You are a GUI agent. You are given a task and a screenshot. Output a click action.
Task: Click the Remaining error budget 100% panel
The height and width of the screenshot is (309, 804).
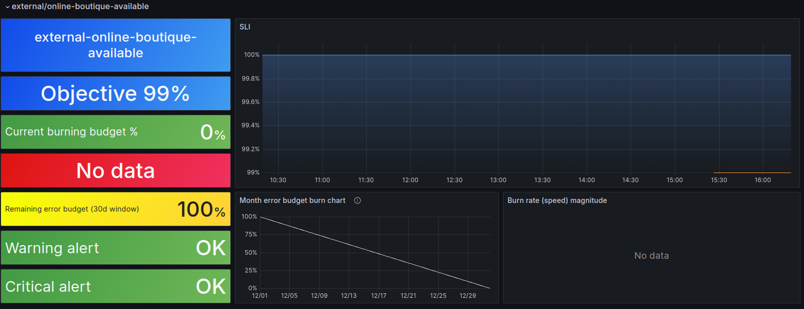click(x=115, y=209)
